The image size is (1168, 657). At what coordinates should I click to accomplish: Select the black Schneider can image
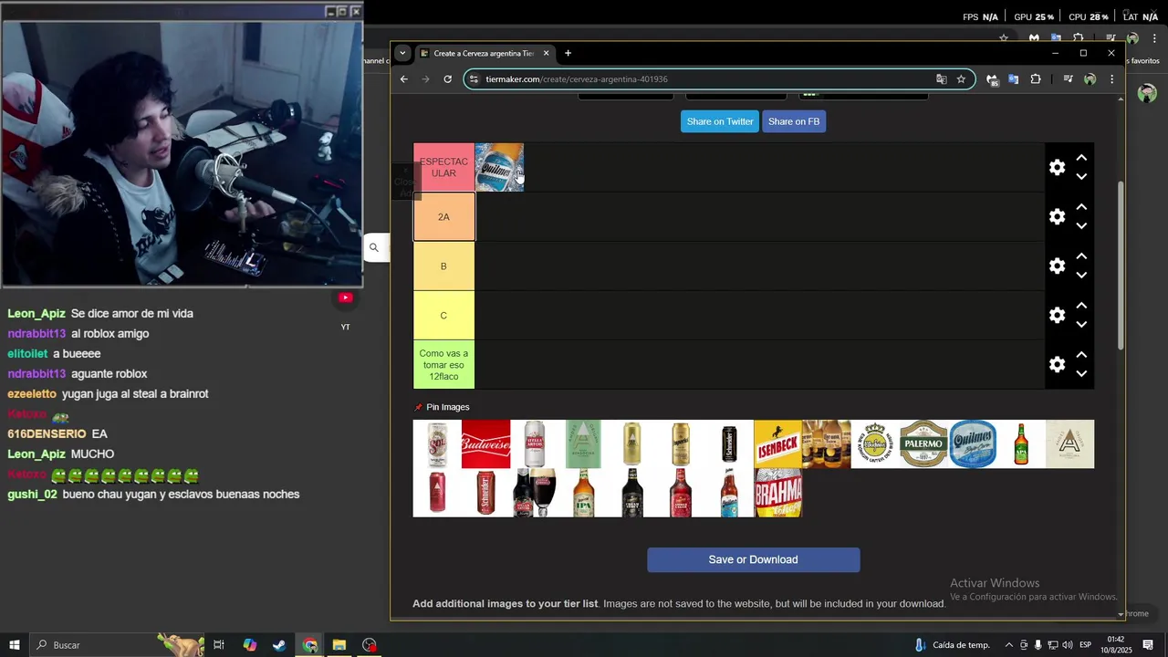coord(729,444)
